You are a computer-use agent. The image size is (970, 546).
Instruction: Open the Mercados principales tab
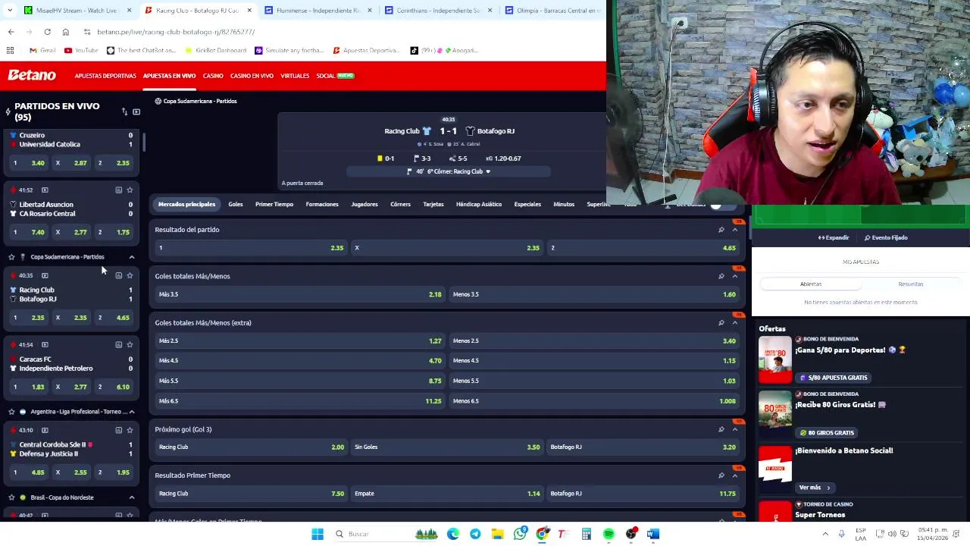(186, 204)
